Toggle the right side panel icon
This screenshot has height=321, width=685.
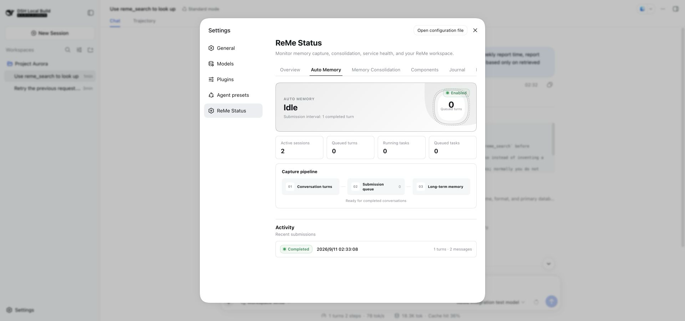click(675, 9)
